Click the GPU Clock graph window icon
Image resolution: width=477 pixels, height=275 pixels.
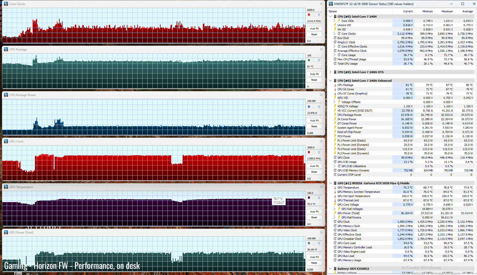[6, 142]
